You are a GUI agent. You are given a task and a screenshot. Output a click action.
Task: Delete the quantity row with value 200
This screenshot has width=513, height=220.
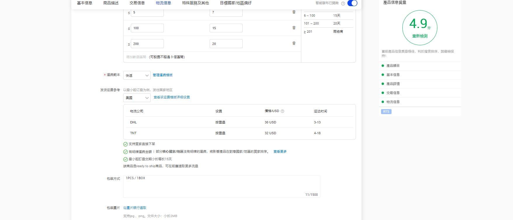pyautogui.click(x=294, y=43)
